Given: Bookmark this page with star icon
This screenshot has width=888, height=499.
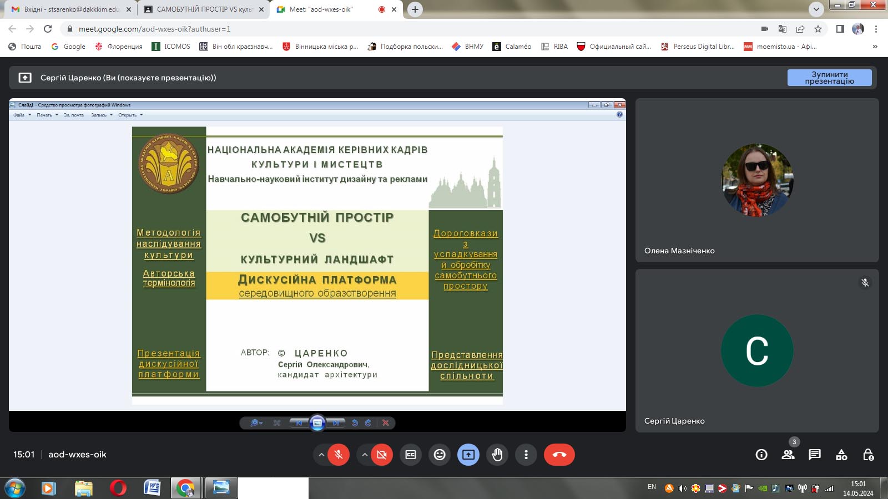Looking at the screenshot, I should [x=818, y=29].
